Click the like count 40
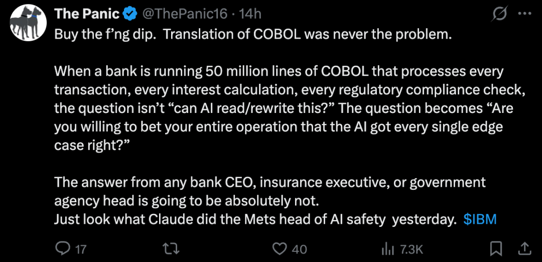 [x=299, y=249]
